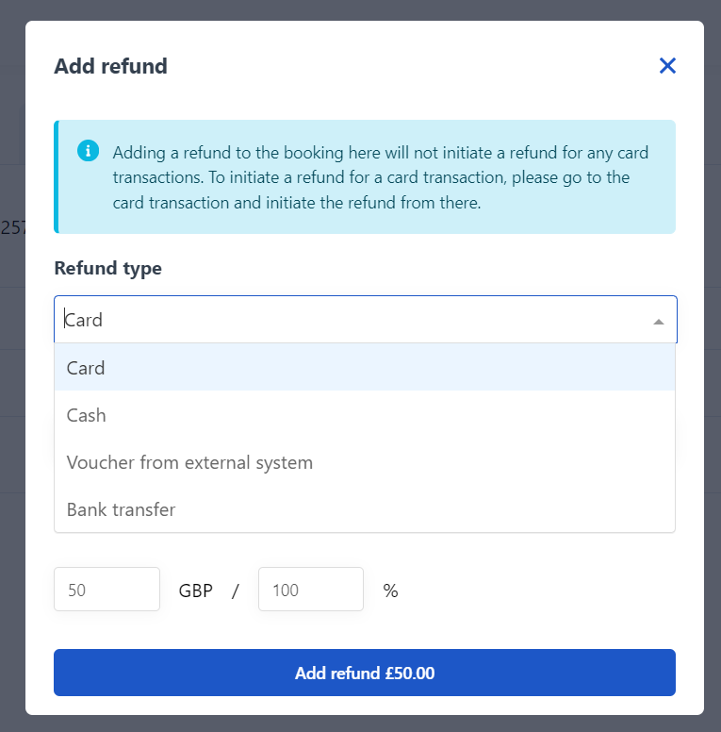
Task: Close the Add refund dialog
Action: pyautogui.click(x=667, y=66)
